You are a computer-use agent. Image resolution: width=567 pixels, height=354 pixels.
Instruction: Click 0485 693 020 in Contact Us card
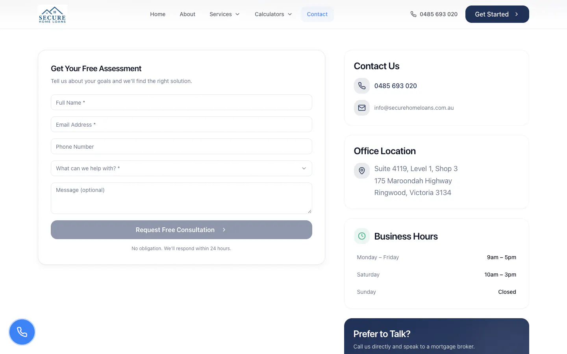click(395, 86)
